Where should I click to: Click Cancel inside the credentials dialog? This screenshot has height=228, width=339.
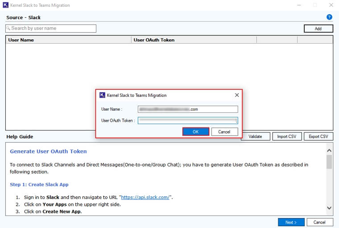pos(224,132)
